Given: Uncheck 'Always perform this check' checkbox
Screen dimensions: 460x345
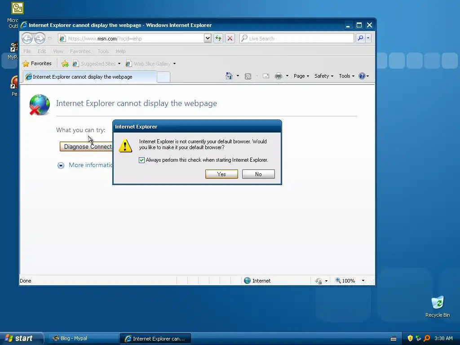Looking at the screenshot, I should click(x=142, y=160).
